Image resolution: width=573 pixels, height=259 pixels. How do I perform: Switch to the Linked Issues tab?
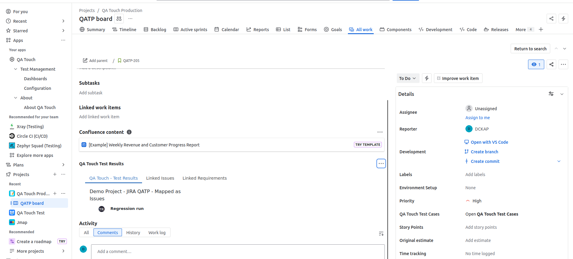[x=160, y=178]
